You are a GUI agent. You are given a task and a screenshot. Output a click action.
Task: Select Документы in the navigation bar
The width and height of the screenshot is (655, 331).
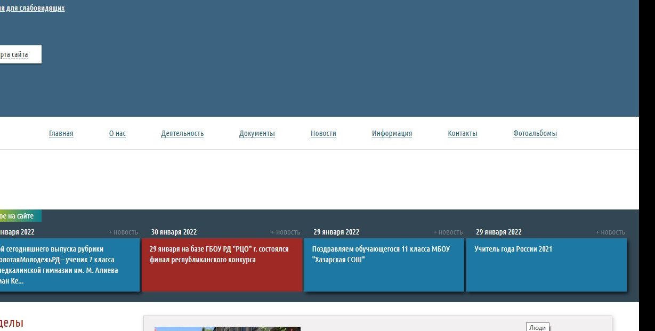257,133
